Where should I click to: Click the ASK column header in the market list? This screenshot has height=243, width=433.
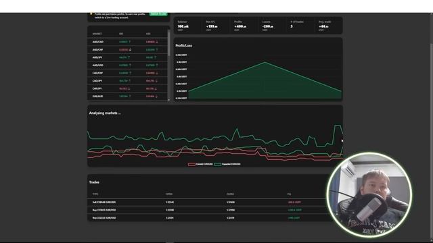pos(148,34)
